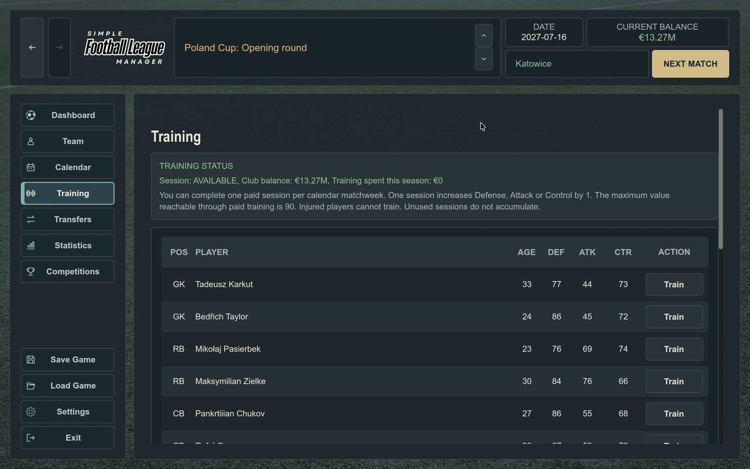Train right back Maksymilian Zielke
The image size is (750, 469).
pyautogui.click(x=674, y=381)
